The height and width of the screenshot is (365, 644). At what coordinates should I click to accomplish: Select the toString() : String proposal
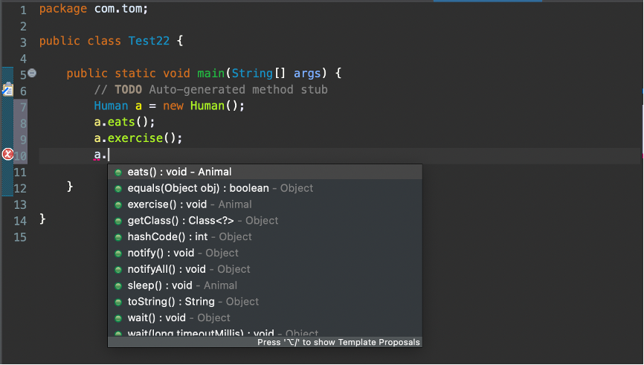(x=265, y=302)
